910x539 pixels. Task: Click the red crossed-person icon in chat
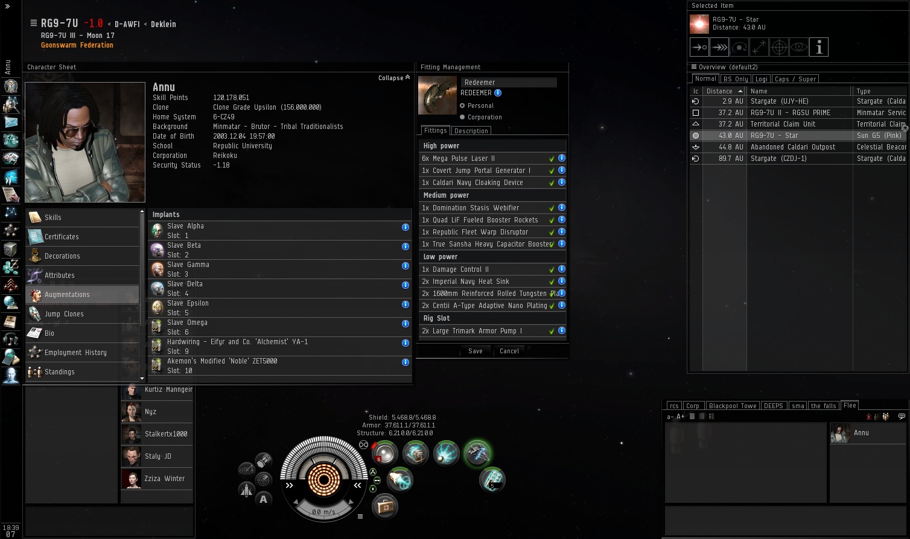(x=869, y=416)
